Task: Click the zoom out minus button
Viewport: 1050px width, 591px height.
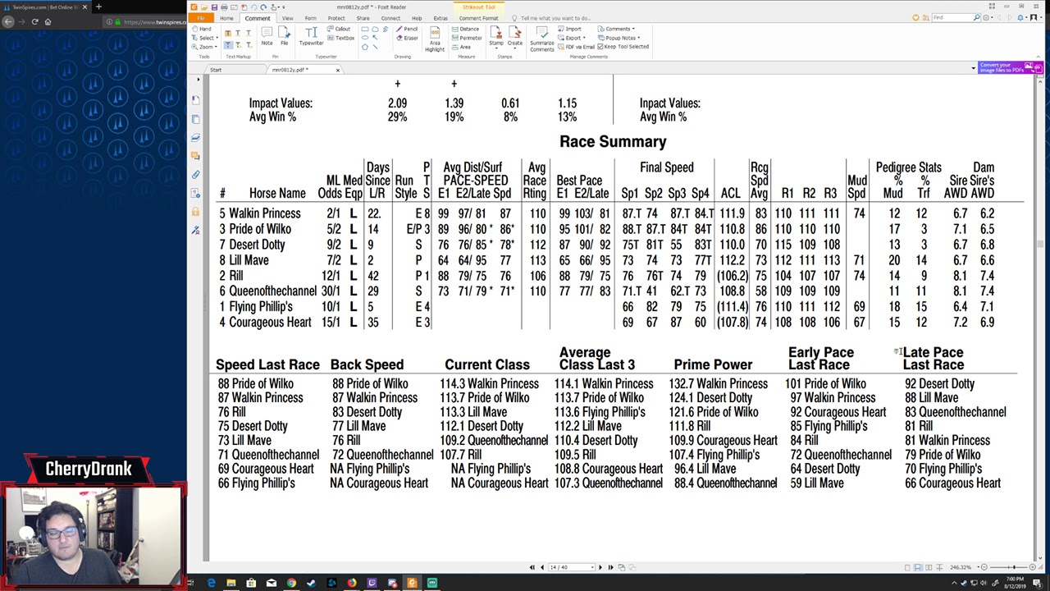Action: pos(984,567)
